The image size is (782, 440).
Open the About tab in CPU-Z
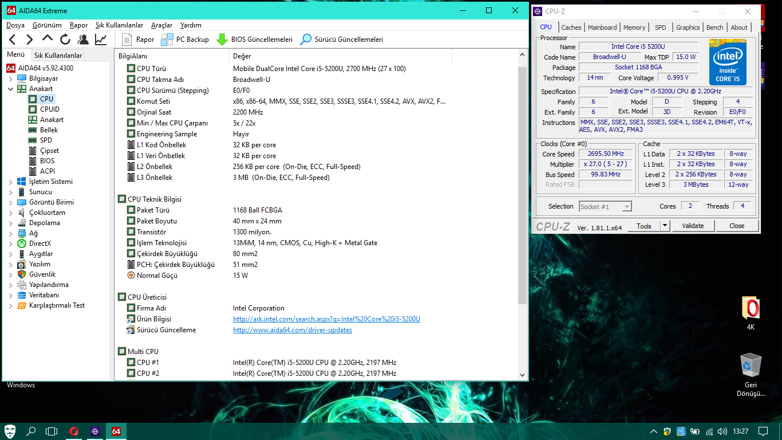pyautogui.click(x=739, y=27)
